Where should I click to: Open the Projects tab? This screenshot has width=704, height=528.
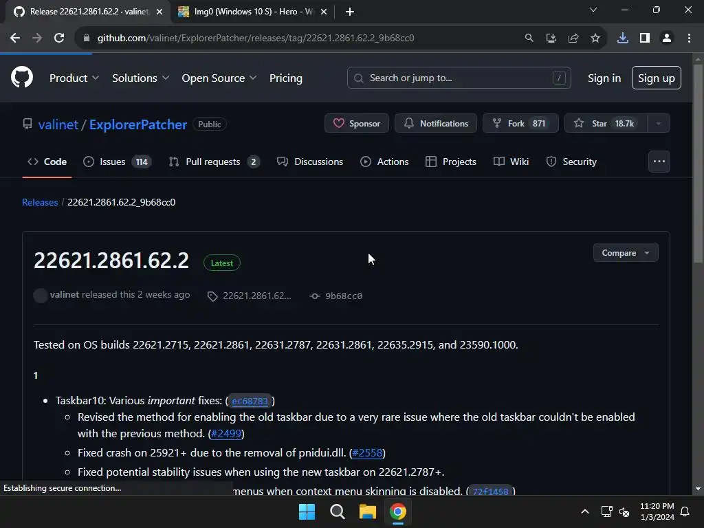click(x=450, y=162)
